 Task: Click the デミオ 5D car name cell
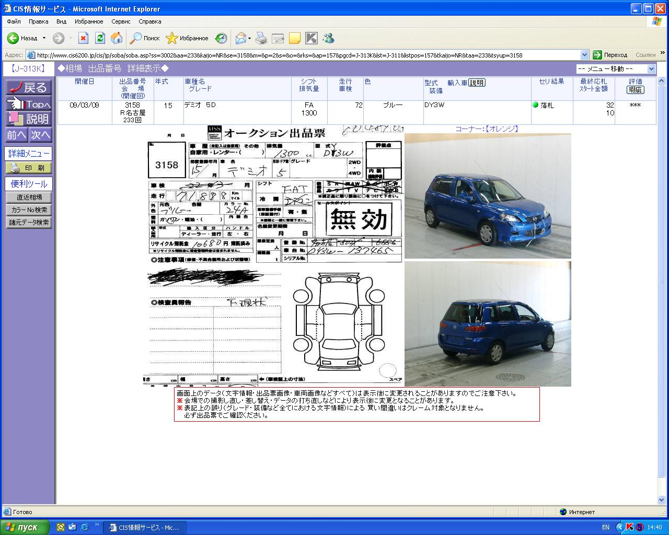(x=237, y=112)
